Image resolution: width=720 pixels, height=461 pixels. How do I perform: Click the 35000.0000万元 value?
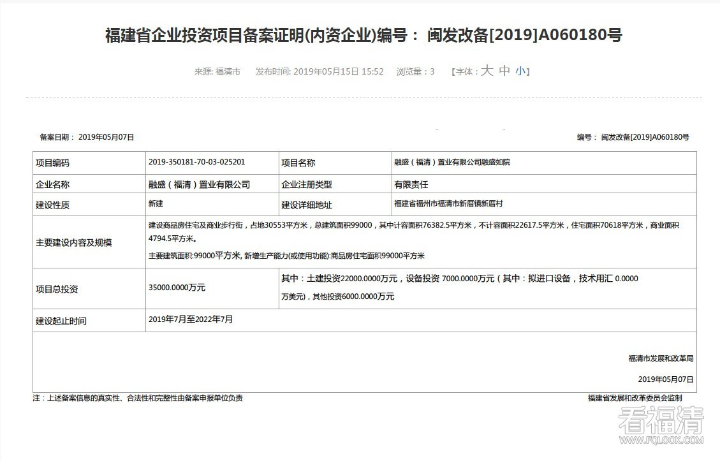click(x=177, y=288)
